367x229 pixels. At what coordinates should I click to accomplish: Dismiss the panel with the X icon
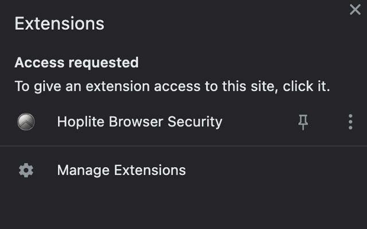point(355,10)
